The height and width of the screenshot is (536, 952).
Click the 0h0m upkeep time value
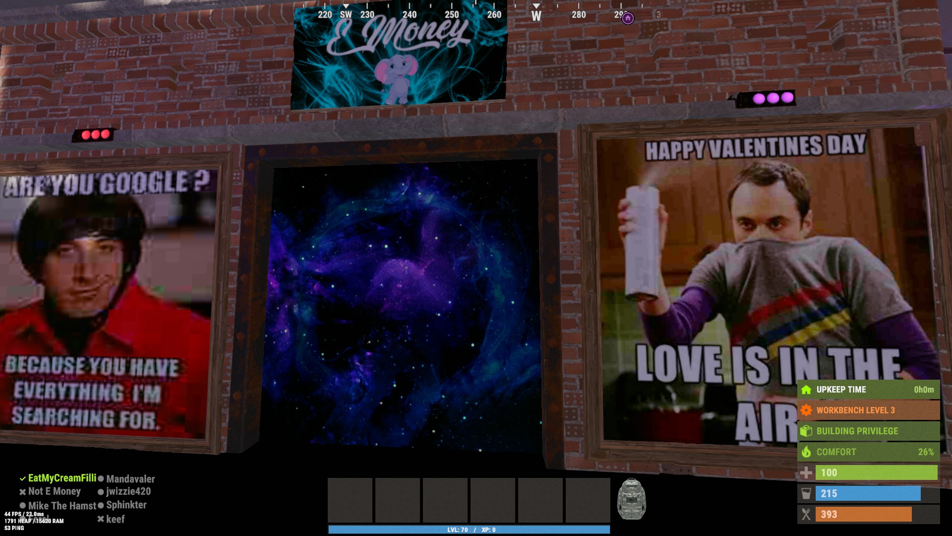pyautogui.click(x=924, y=390)
